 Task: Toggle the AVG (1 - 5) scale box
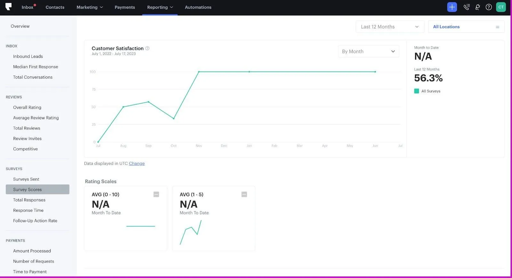point(244,194)
